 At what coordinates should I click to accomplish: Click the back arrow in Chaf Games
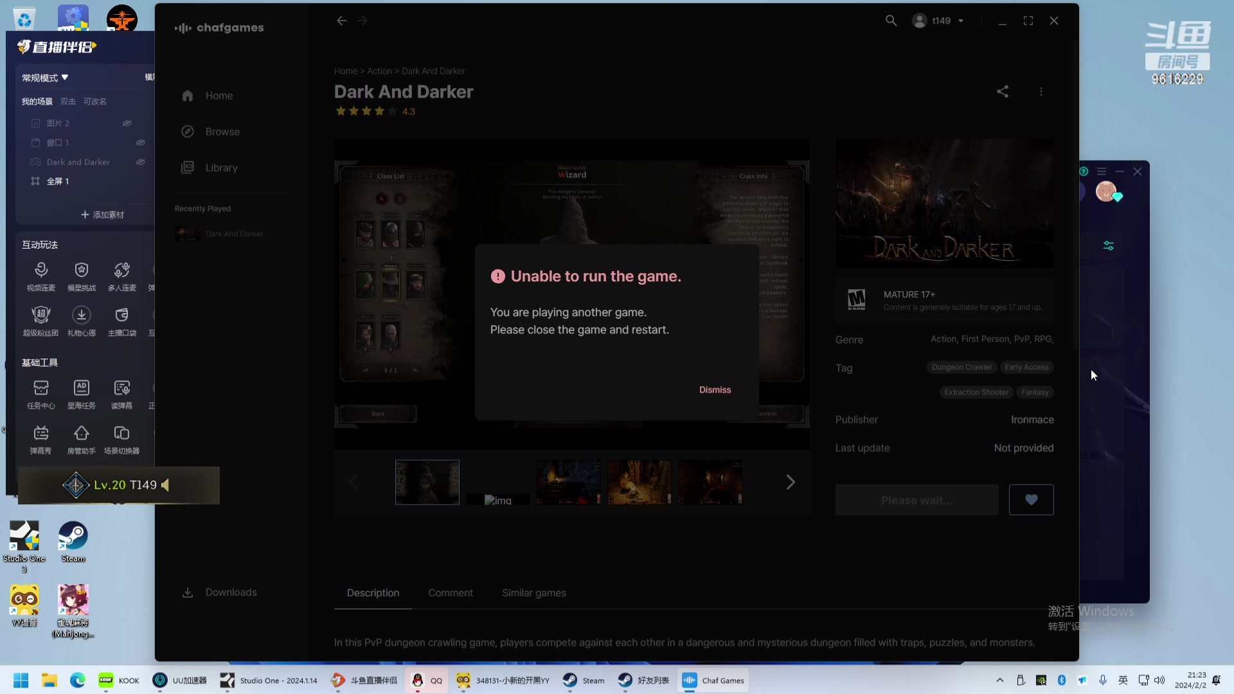[341, 21]
